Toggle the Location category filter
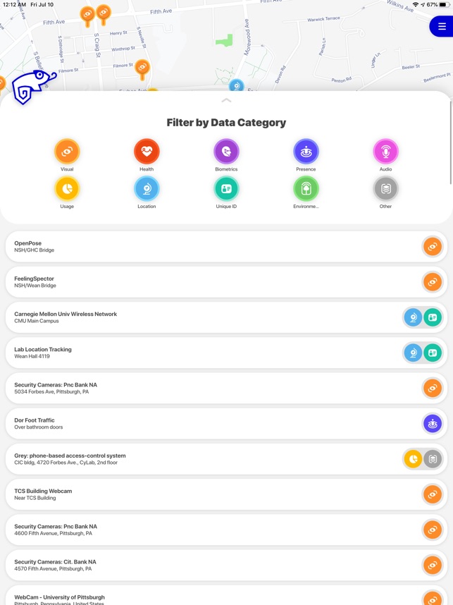The image size is (453, 605). click(x=147, y=188)
